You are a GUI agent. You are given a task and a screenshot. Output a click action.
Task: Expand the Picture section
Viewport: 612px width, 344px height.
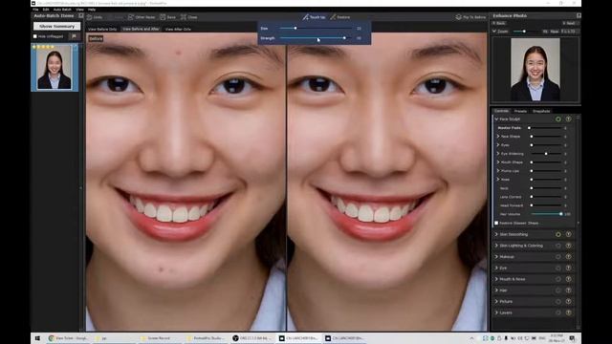(496, 302)
